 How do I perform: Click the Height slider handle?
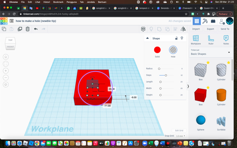click(x=161, y=95)
